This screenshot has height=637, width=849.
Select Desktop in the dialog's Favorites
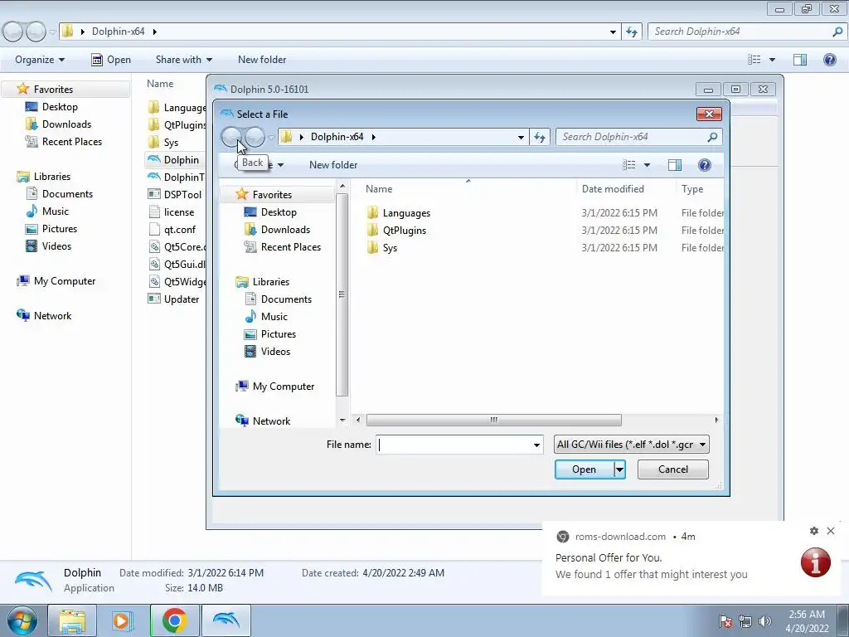[279, 212]
